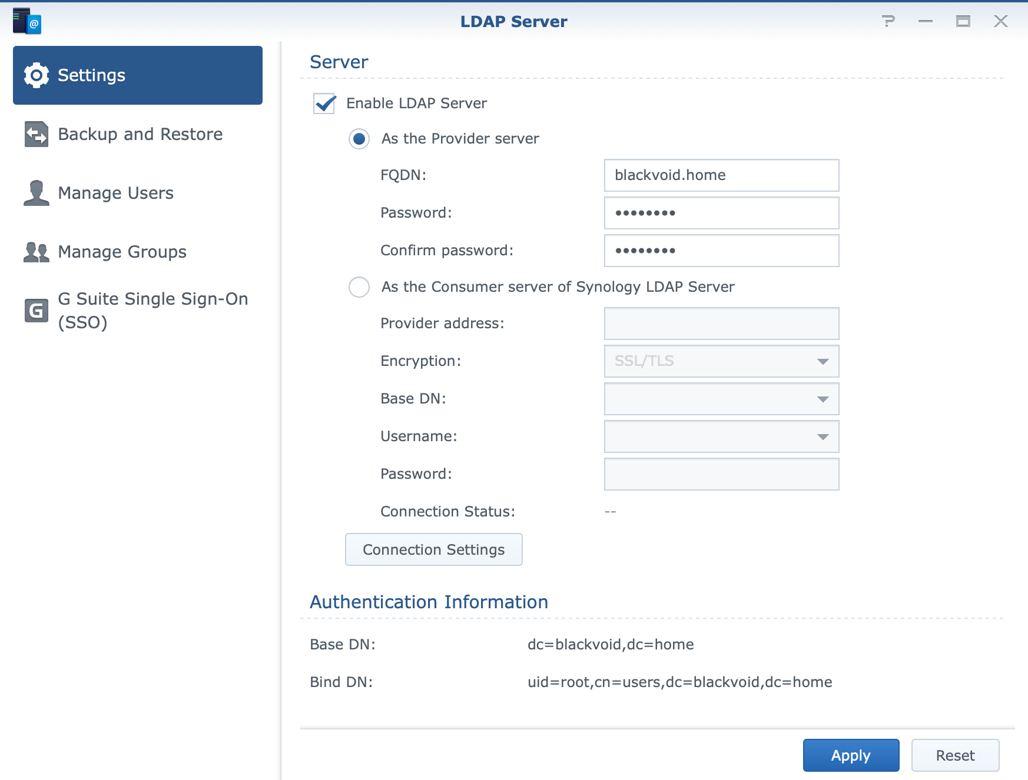Click the provider Password field
The width and height of the screenshot is (1028, 780).
tap(721, 213)
